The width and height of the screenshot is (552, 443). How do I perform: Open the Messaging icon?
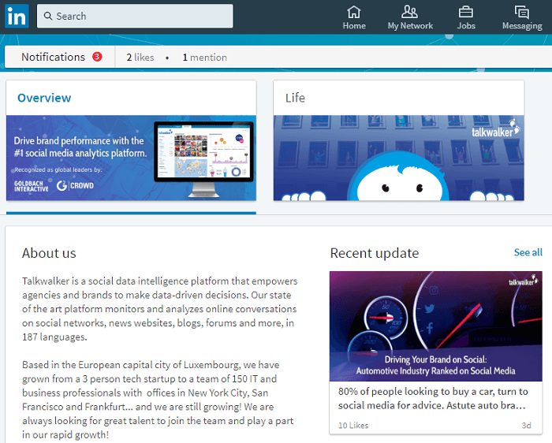(522, 12)
